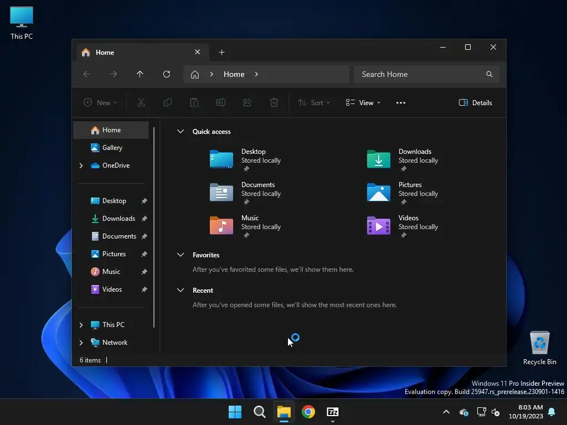Select Home in navigation pane
Screen dimensions: 567x425
point(111,130)
